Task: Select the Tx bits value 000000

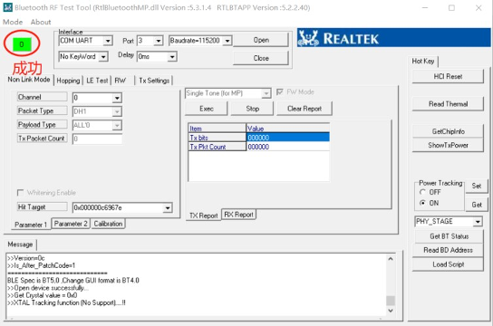Action: pos(287,138)
